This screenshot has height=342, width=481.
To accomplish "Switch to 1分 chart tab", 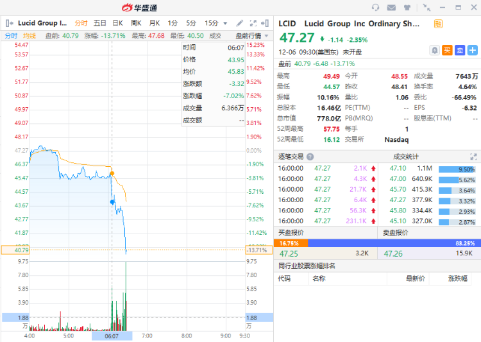I will (x=173, y=23).
